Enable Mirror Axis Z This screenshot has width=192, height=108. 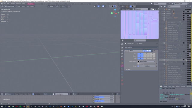(152, 54)
